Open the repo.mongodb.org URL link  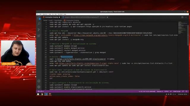pyautogui.click(x=91, y=35)
